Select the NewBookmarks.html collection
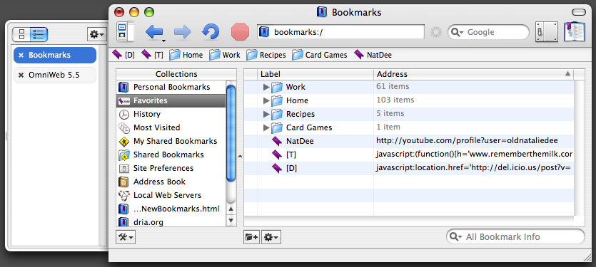Image resolution: width=596 pixels, height=267 pixels. (171, 209)
